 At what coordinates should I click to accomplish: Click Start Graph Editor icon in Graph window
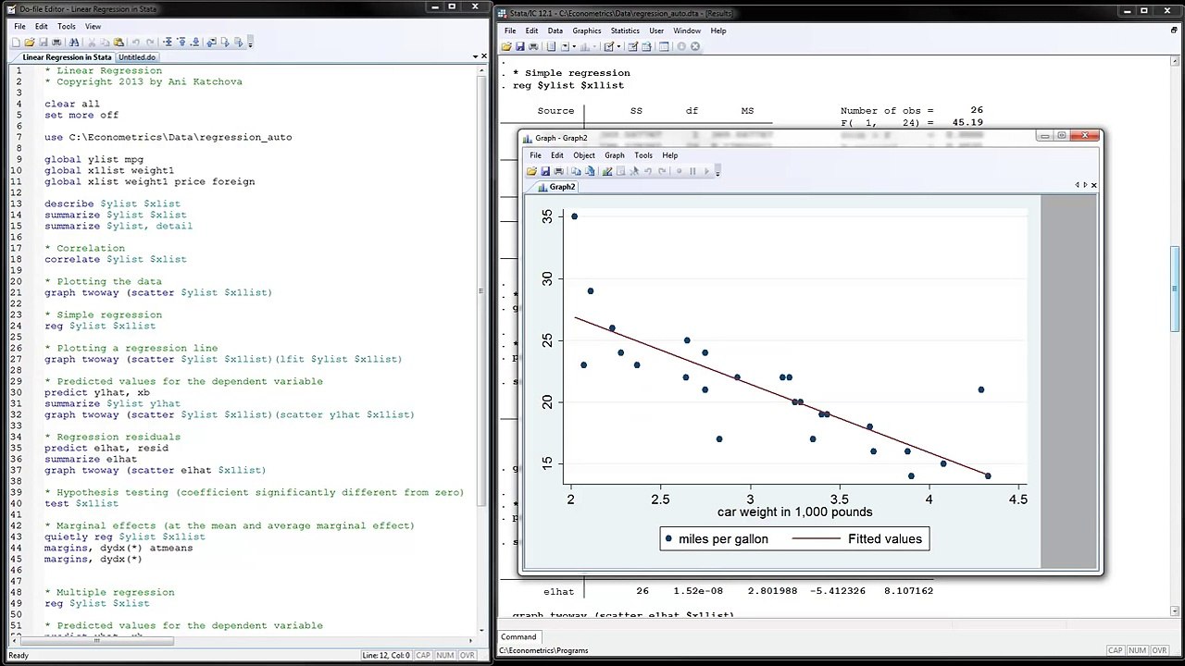click(x=607, y=171)
